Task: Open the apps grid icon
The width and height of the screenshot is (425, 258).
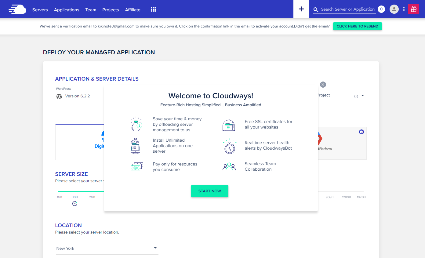Action: coord(153,9)
